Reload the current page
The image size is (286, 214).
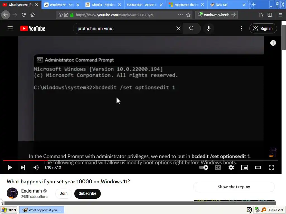pyautogui.click(x=24, y=15)
